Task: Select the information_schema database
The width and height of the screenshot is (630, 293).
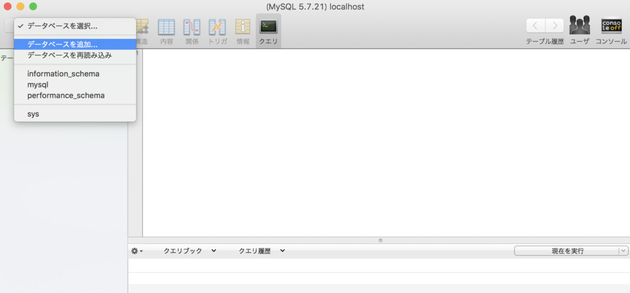Action: point(75,74)
